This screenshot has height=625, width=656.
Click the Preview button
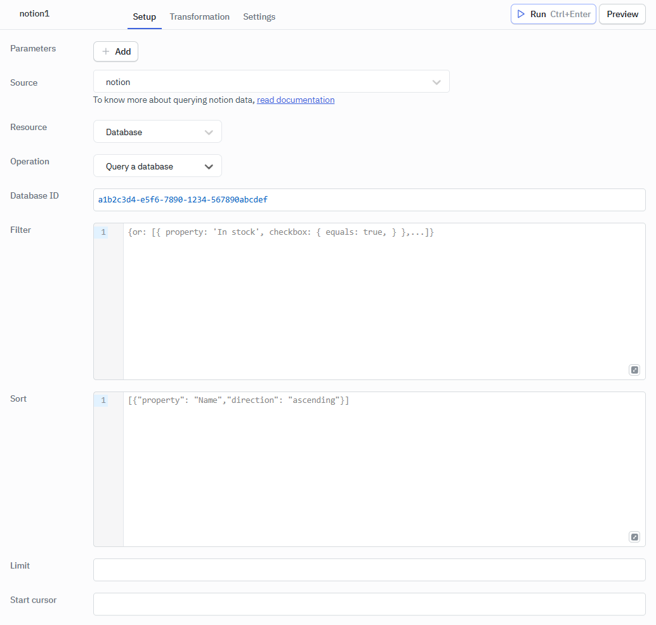point(622,13)
